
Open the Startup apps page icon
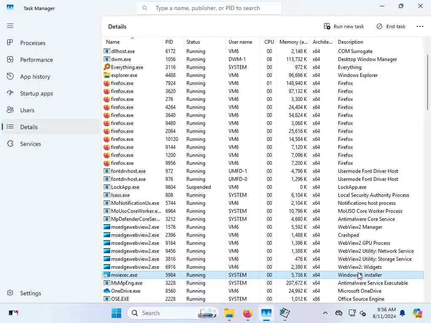pos(10,93)
